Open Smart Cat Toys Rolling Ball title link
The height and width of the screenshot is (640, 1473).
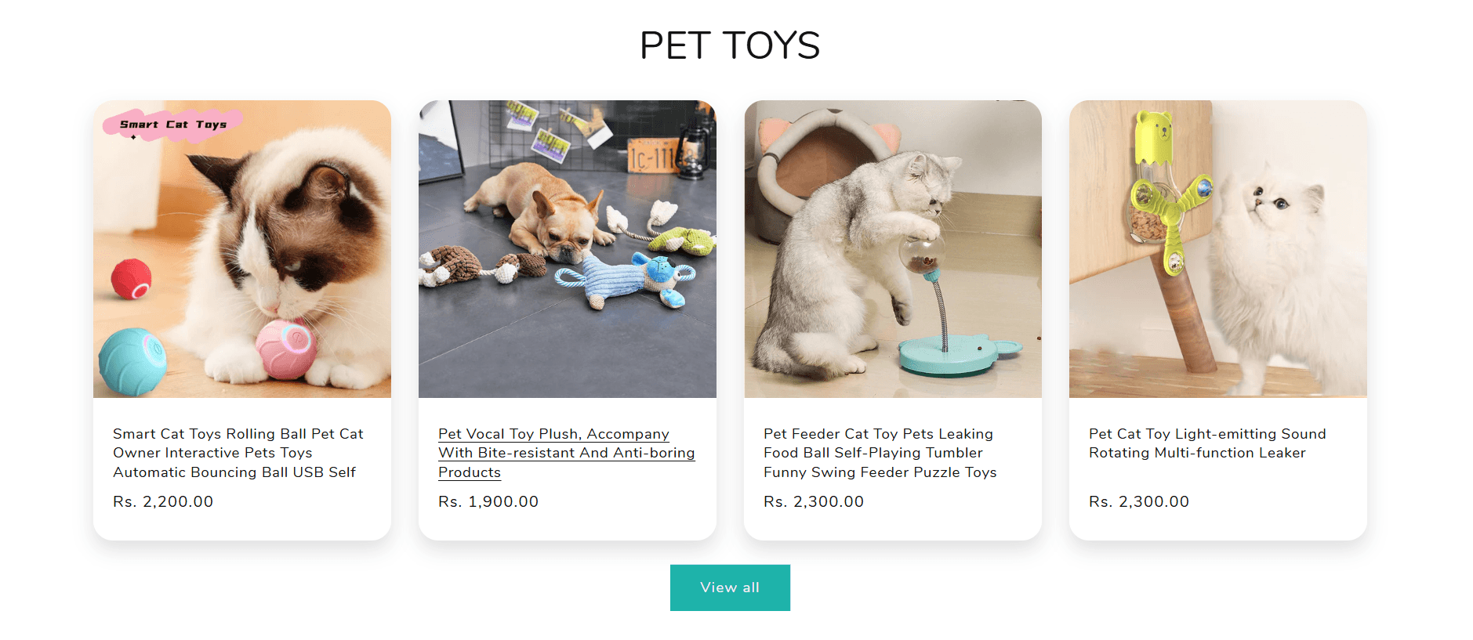238,453
